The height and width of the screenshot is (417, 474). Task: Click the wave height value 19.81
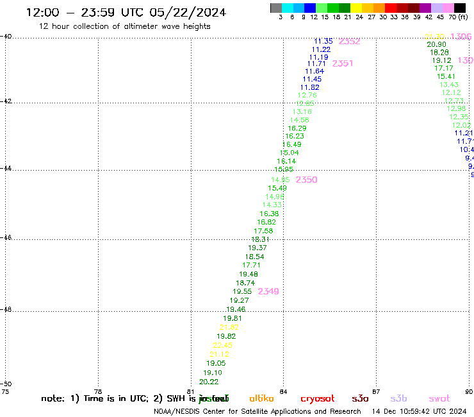click(x=233, y=319)
